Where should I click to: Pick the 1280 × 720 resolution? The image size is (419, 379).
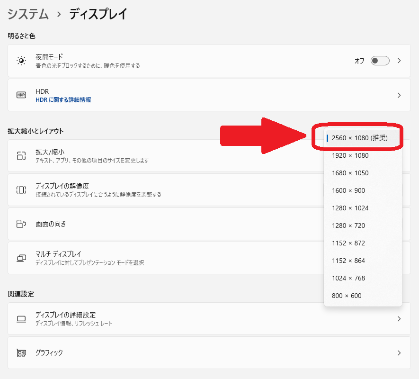[x=363, y=226]
